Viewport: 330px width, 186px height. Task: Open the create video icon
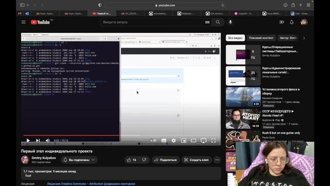click(x=282, y=22)
